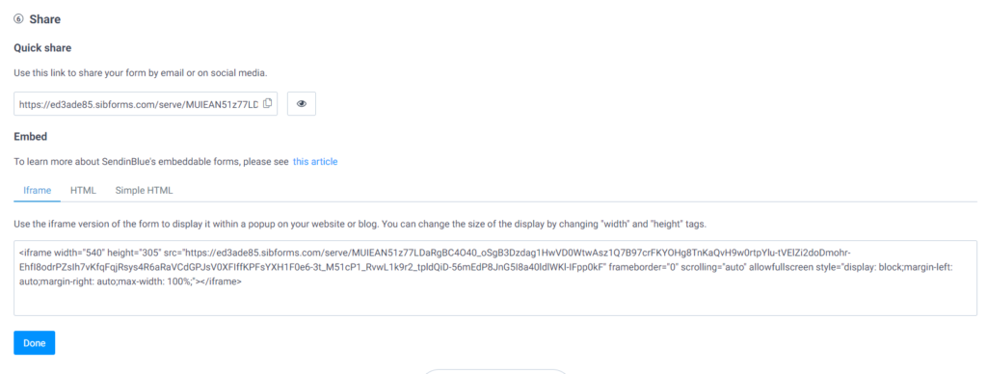Click the blue Done button

[35, 343]
